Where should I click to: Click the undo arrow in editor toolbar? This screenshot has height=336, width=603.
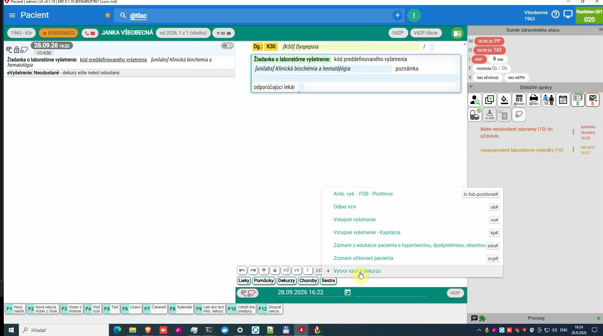[x=242, y=270]
